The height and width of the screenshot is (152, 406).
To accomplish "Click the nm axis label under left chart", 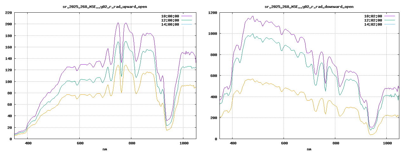I will pyautogui.click(x=105, y=149).
